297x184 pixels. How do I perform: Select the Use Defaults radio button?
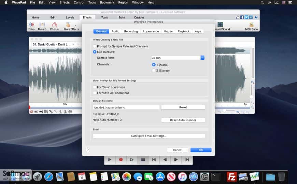pos(95,52)
